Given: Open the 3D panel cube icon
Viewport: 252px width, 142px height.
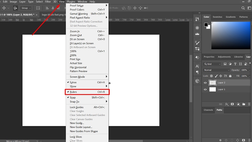Looking at the screenshot, I should click(197, 81).
